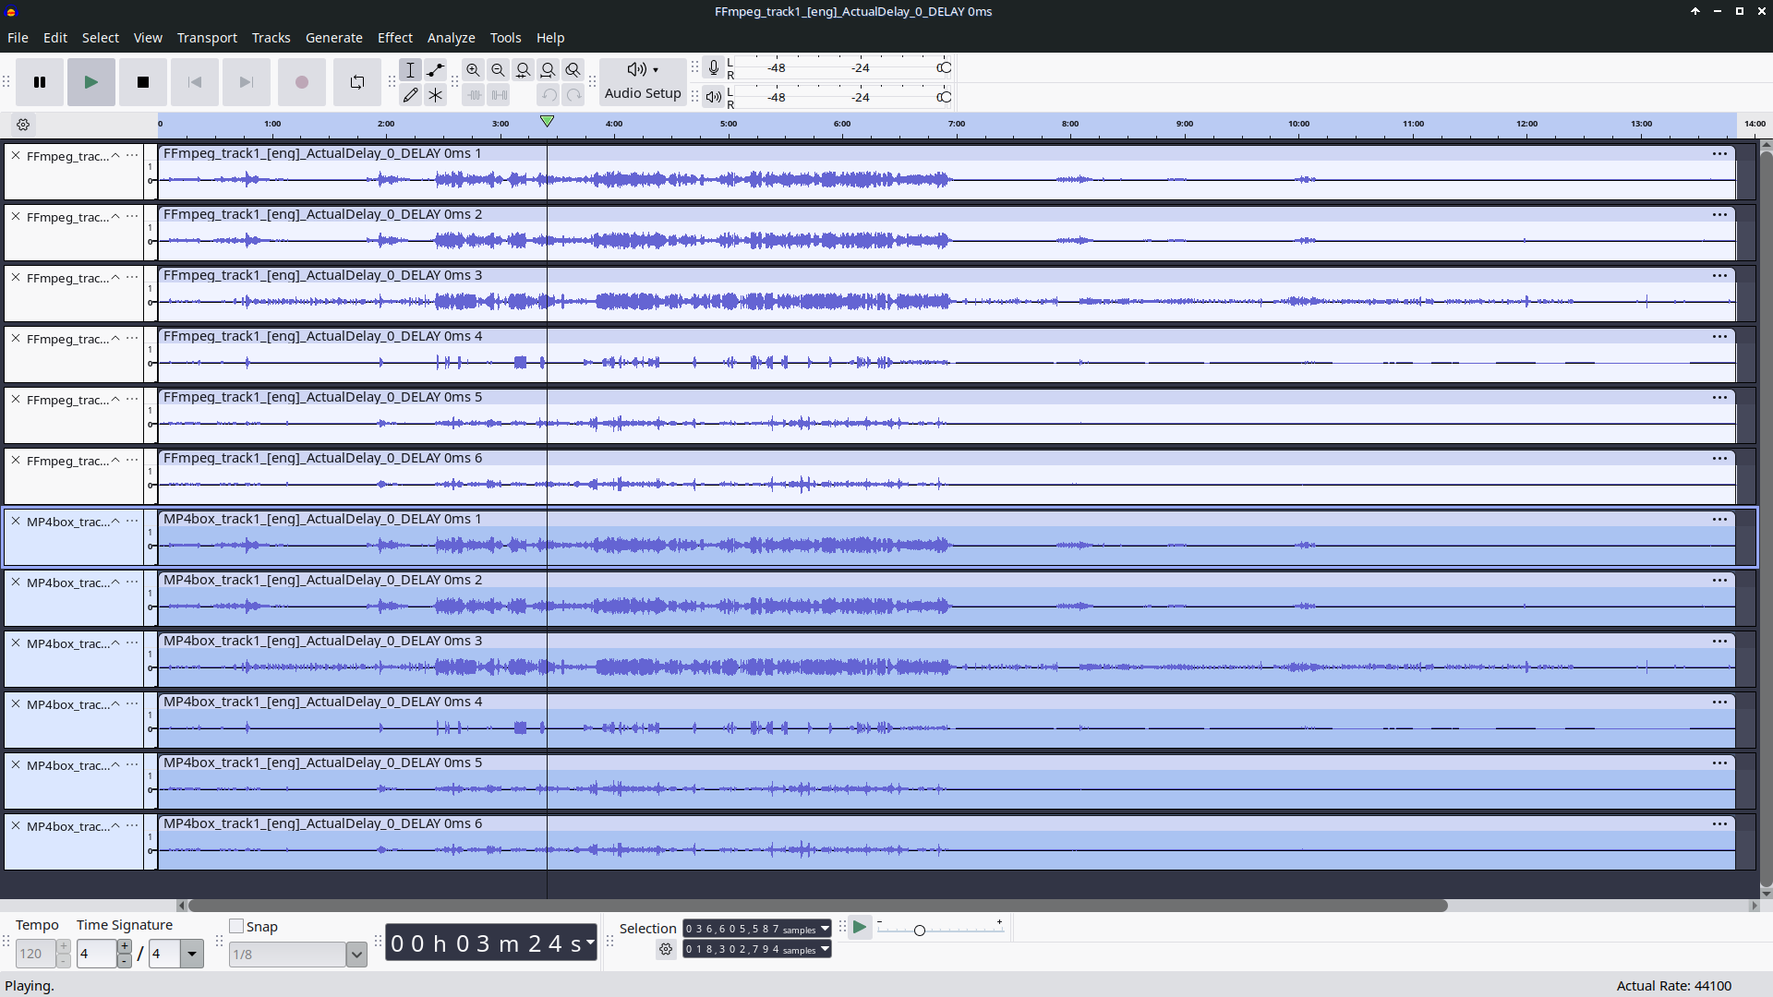Open the Generate menu
The height and width of the screenshot is (997, 1773).
(x=333, y=38)
